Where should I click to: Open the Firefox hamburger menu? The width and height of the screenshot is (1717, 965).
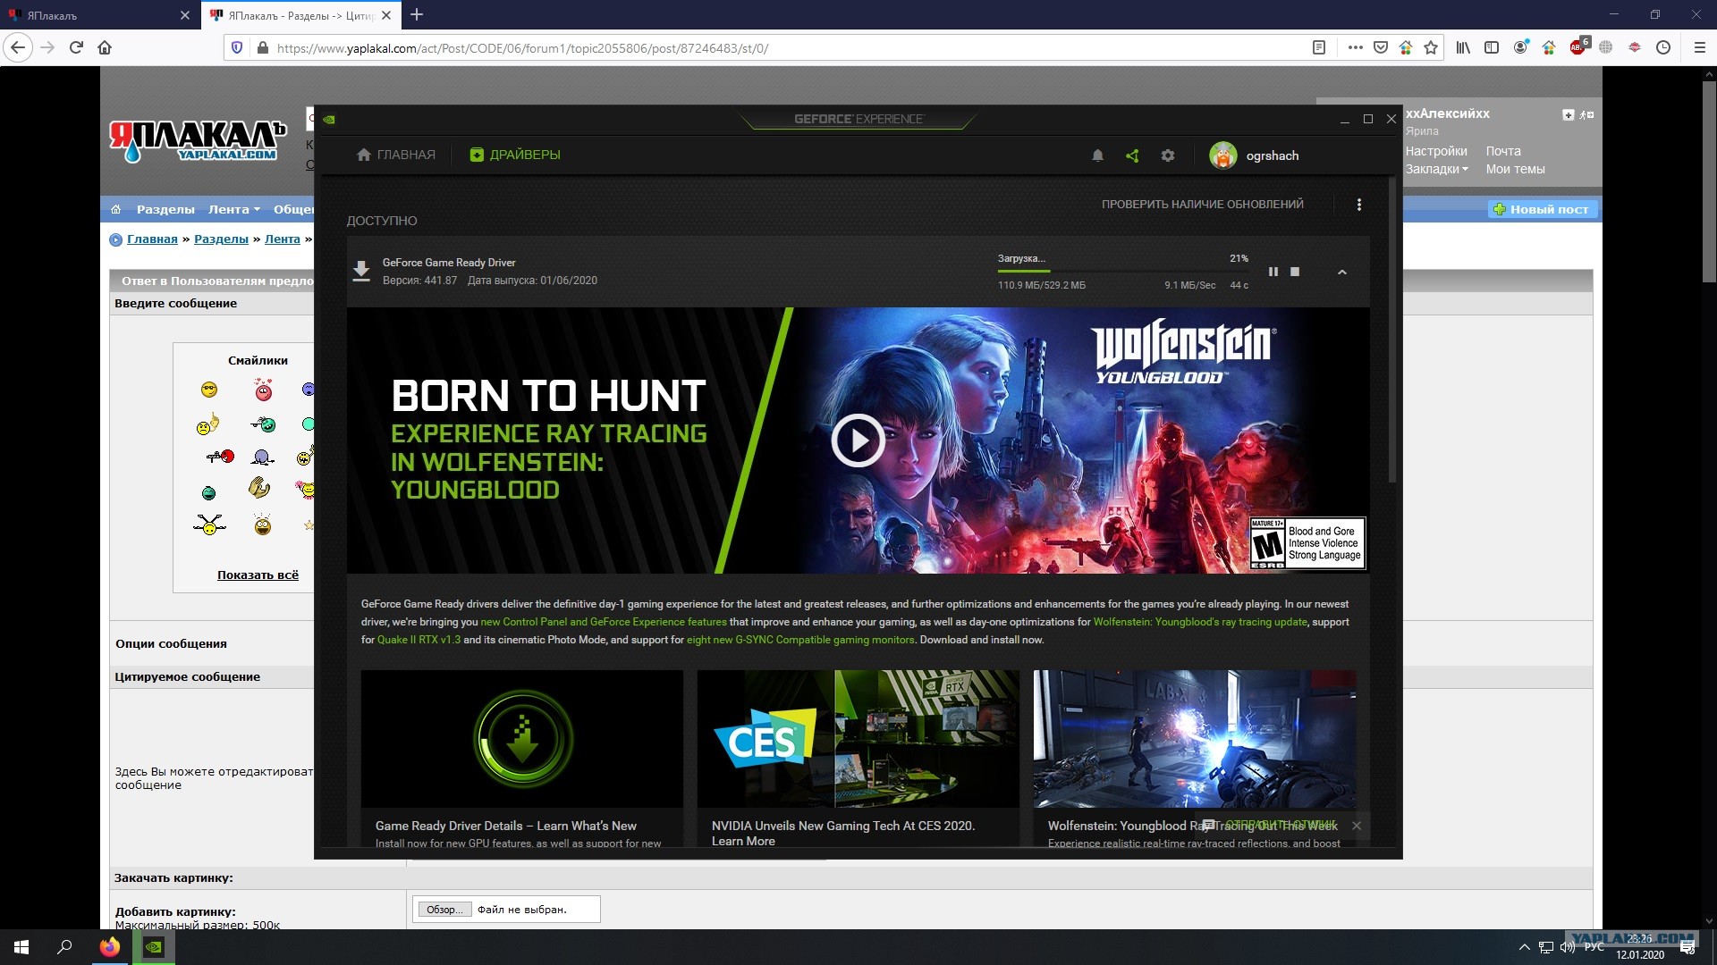[x=1699, y=47]
